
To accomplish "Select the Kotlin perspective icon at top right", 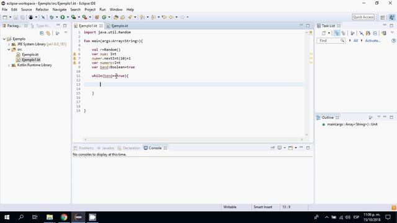I will pos(391,17).
